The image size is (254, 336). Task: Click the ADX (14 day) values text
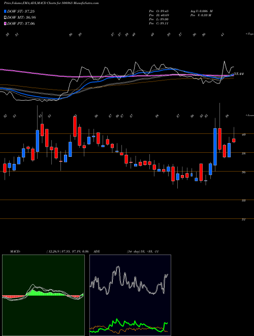tap(143, 251)
